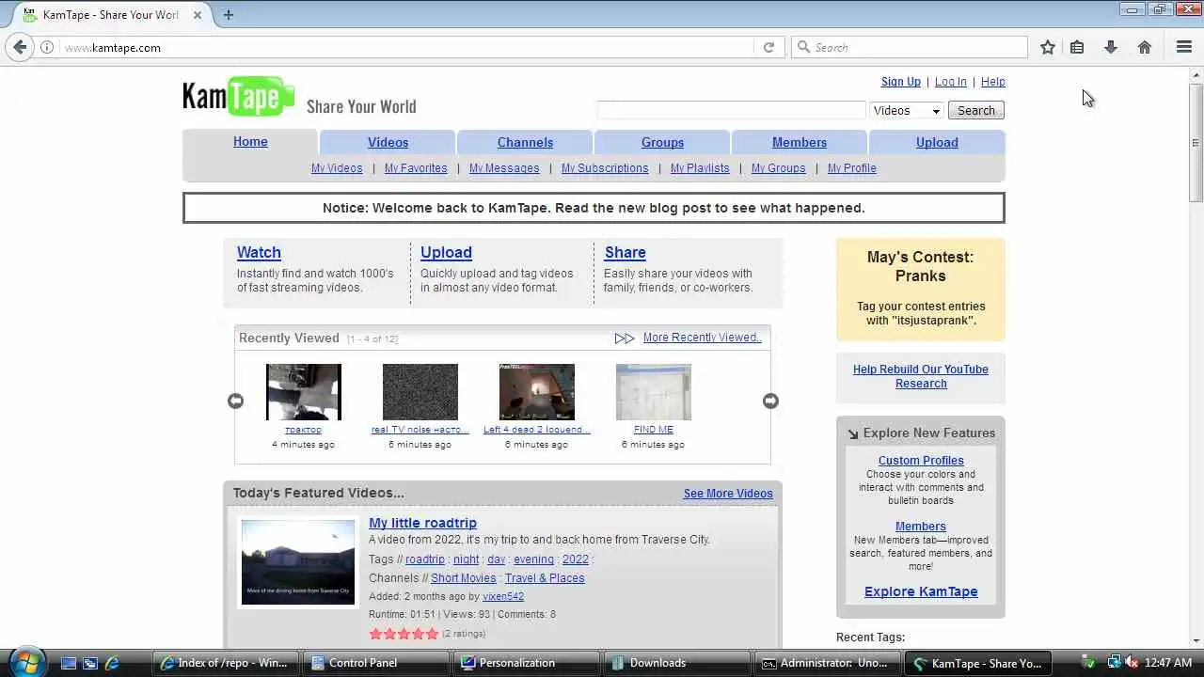Open the real TV noise video thumbnail
The width and height of the screenshot is (1204, 677).
click(x=420, y=392)
